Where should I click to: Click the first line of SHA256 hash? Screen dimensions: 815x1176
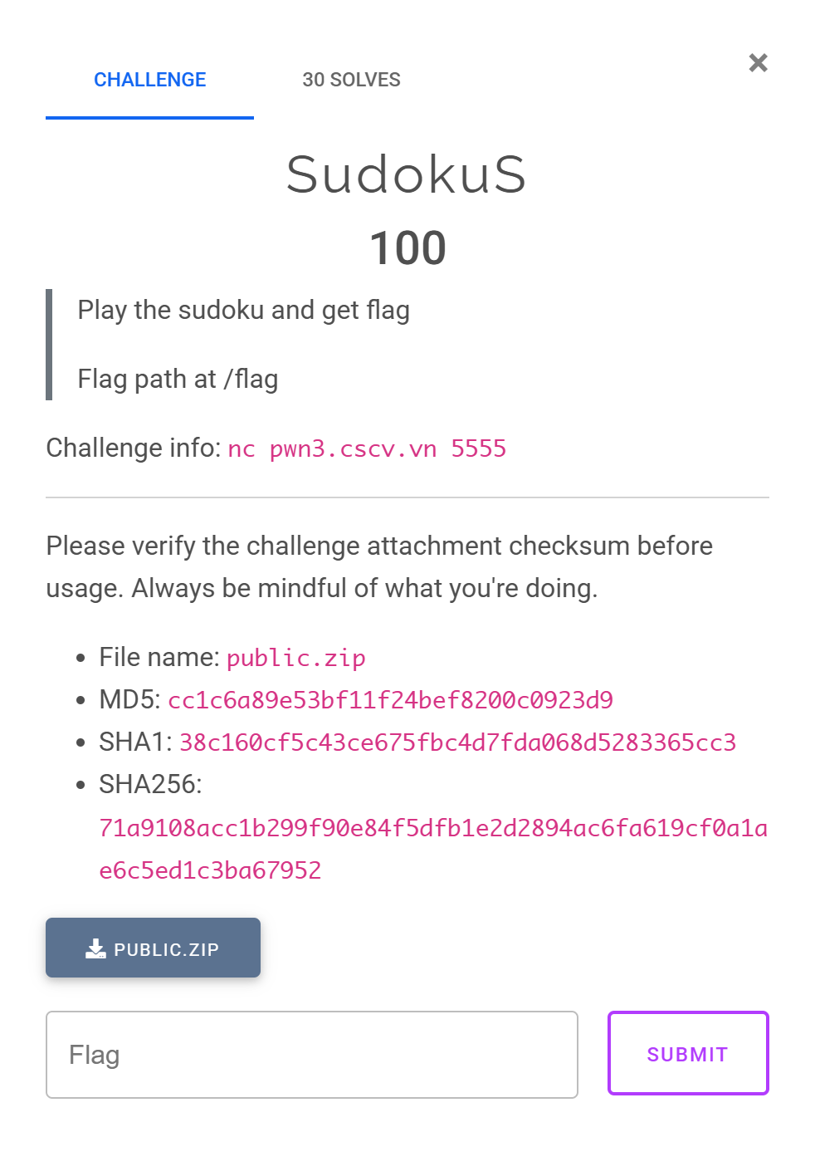432,828
